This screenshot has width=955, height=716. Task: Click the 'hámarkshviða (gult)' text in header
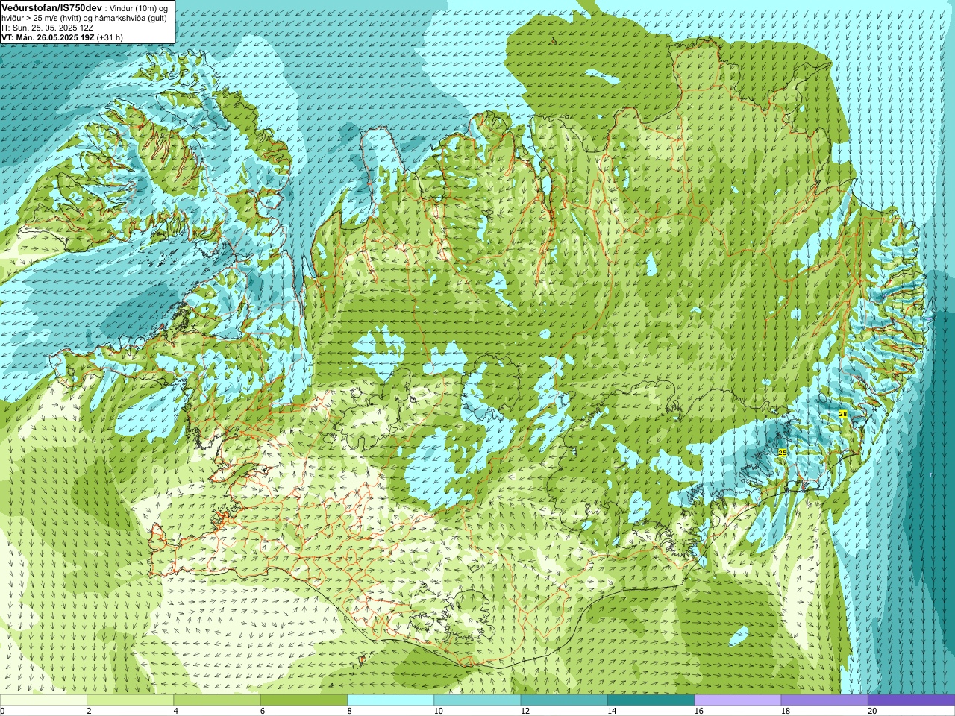132,17
